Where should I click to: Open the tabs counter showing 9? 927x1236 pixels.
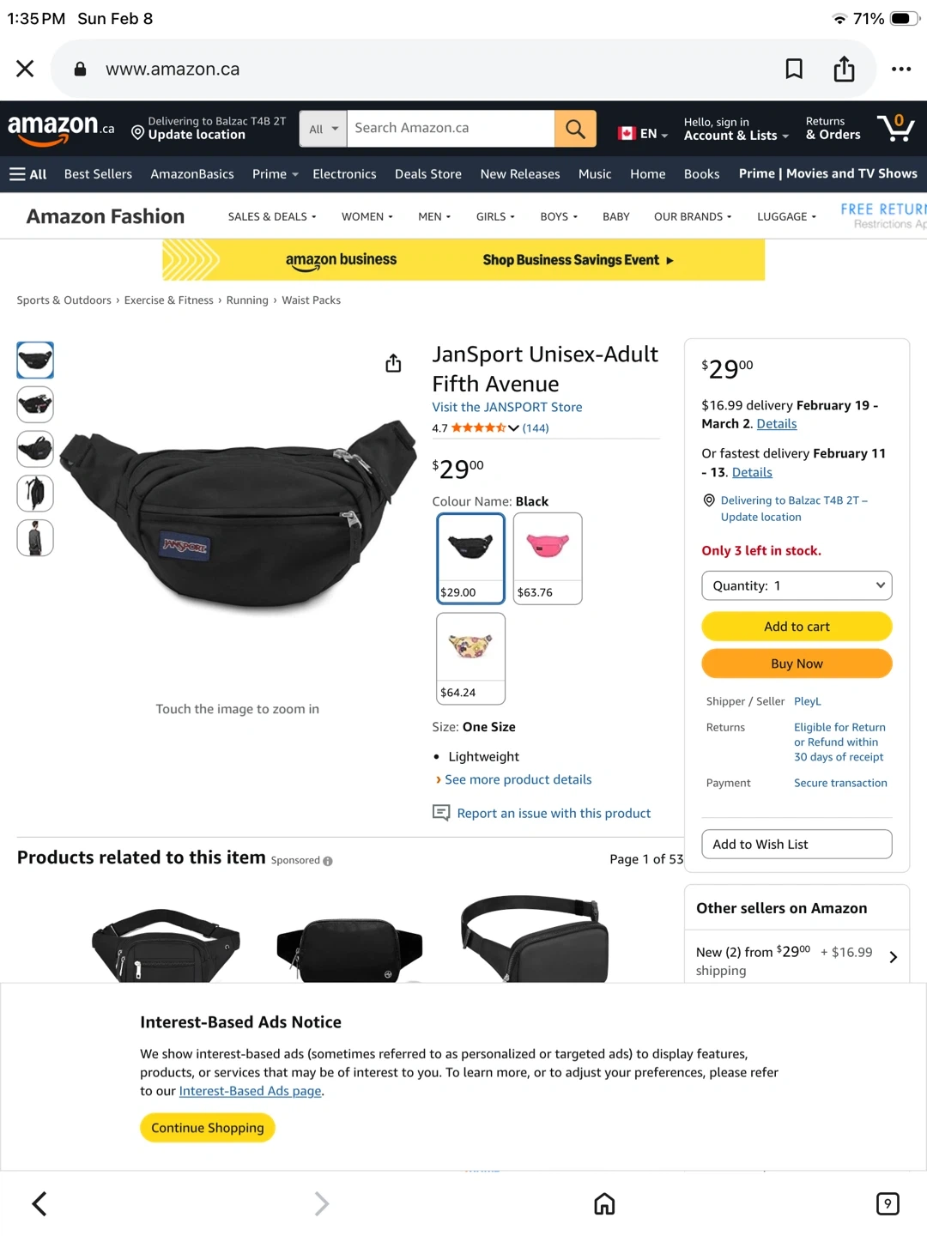[888, 1203]
